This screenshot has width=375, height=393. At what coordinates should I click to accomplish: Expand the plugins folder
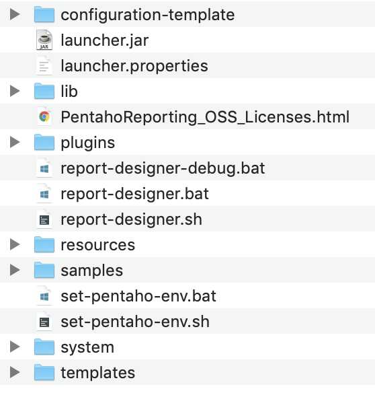click(15, 142)
